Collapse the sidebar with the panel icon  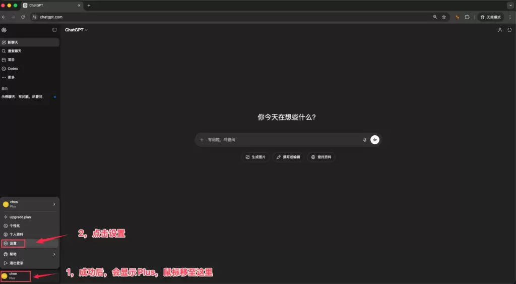click(54, 30)
